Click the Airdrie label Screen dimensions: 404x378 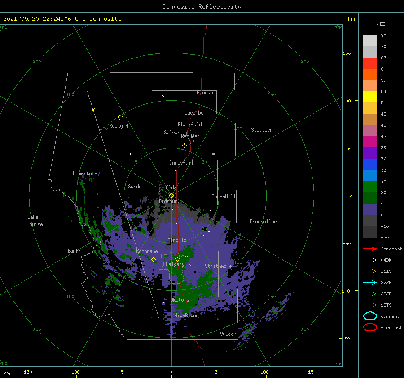177,240
